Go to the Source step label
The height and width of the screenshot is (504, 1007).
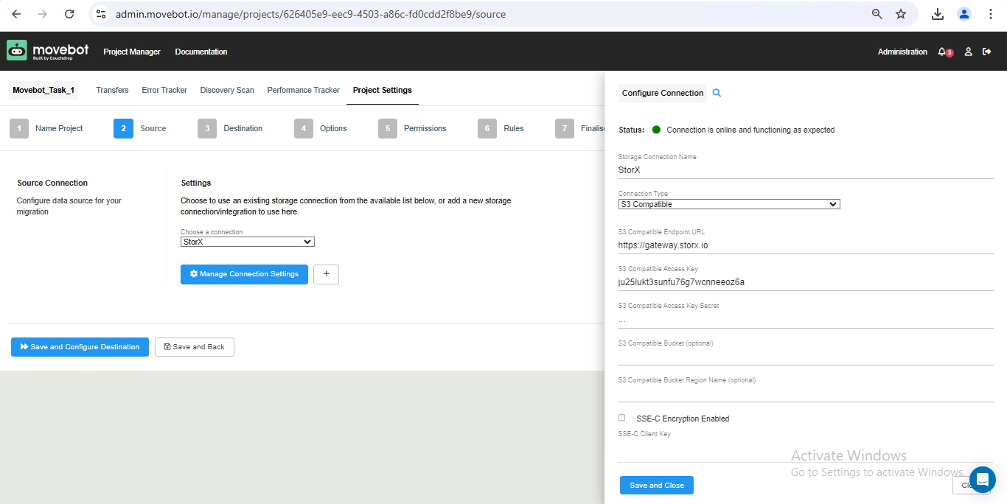click(153, 128)
